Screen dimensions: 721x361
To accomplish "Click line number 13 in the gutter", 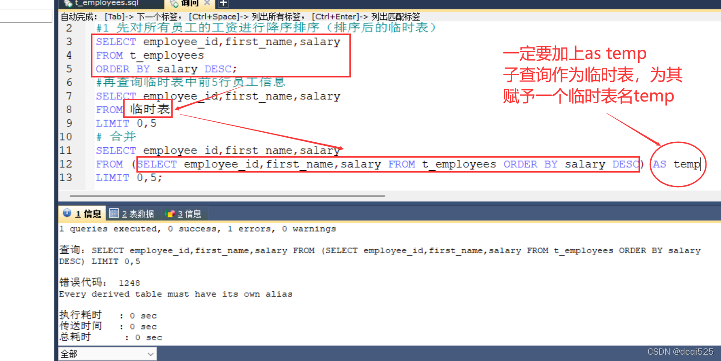I will point(66,178).
